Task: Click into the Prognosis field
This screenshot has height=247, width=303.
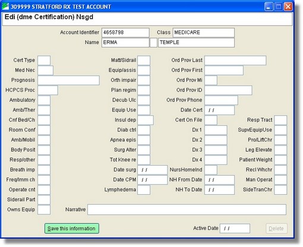Action: pyautogui.click(x=68, y=80)
